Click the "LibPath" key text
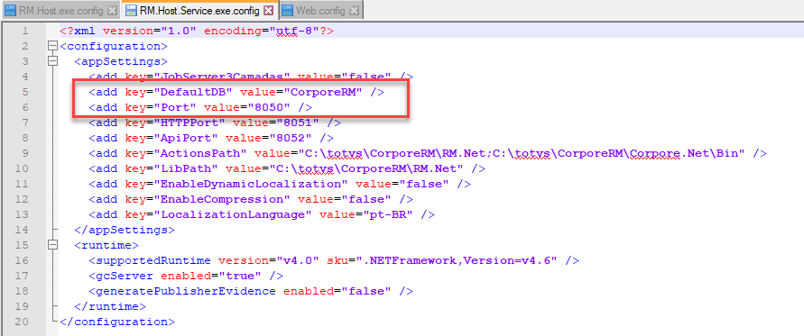Viewport: 804px width, 336px height. [x=187, y=168]
